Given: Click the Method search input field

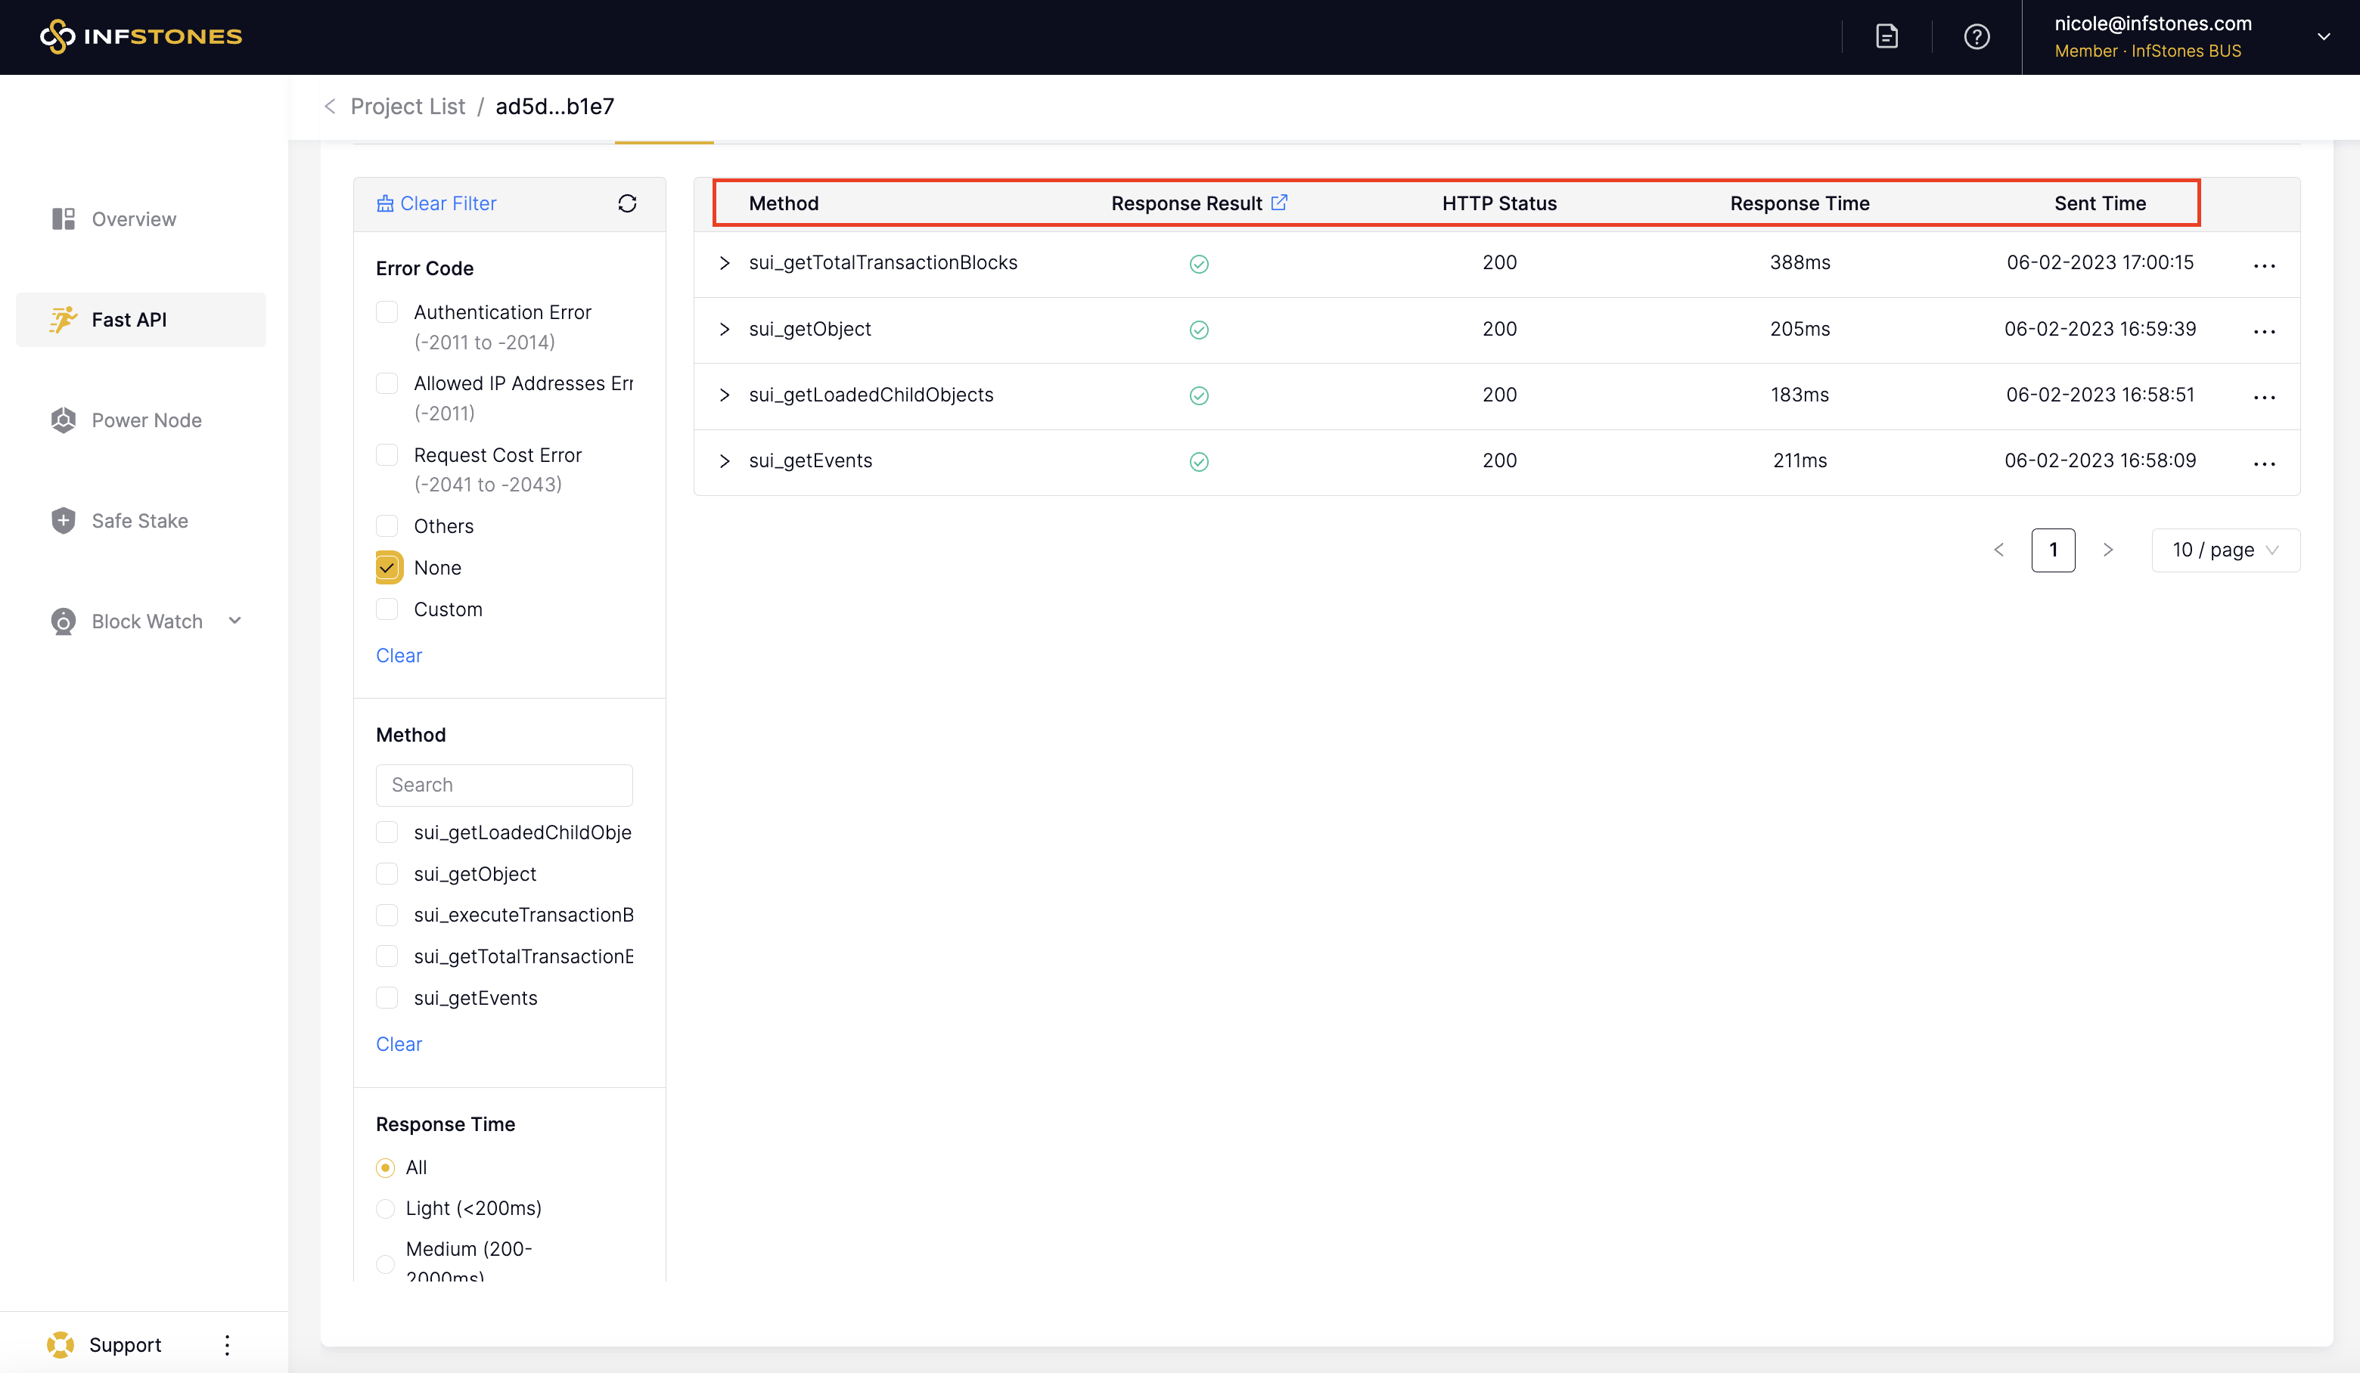Looking at the screenshot, I should coord(504,784).
